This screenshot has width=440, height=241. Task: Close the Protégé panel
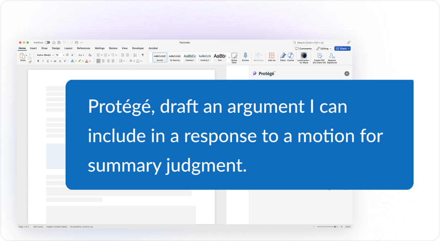pyautogui.click(x=347, y=74)
